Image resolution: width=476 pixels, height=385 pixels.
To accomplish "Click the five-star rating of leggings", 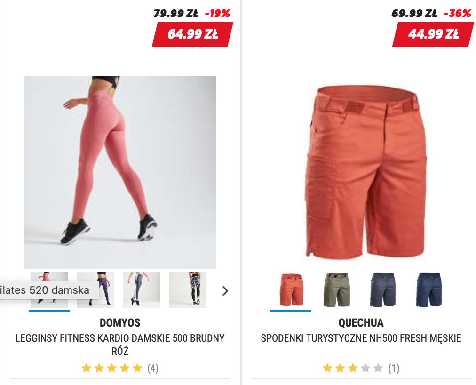I will [112, 368].
